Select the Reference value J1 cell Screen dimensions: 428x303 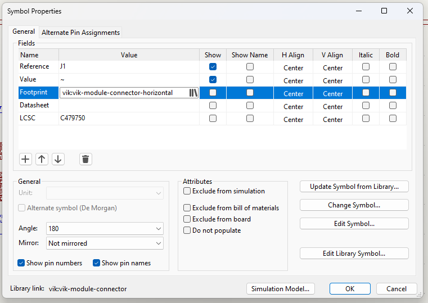(129, 67)
